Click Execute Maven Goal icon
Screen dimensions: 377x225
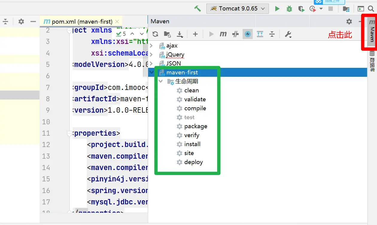(x=223, y=34)
